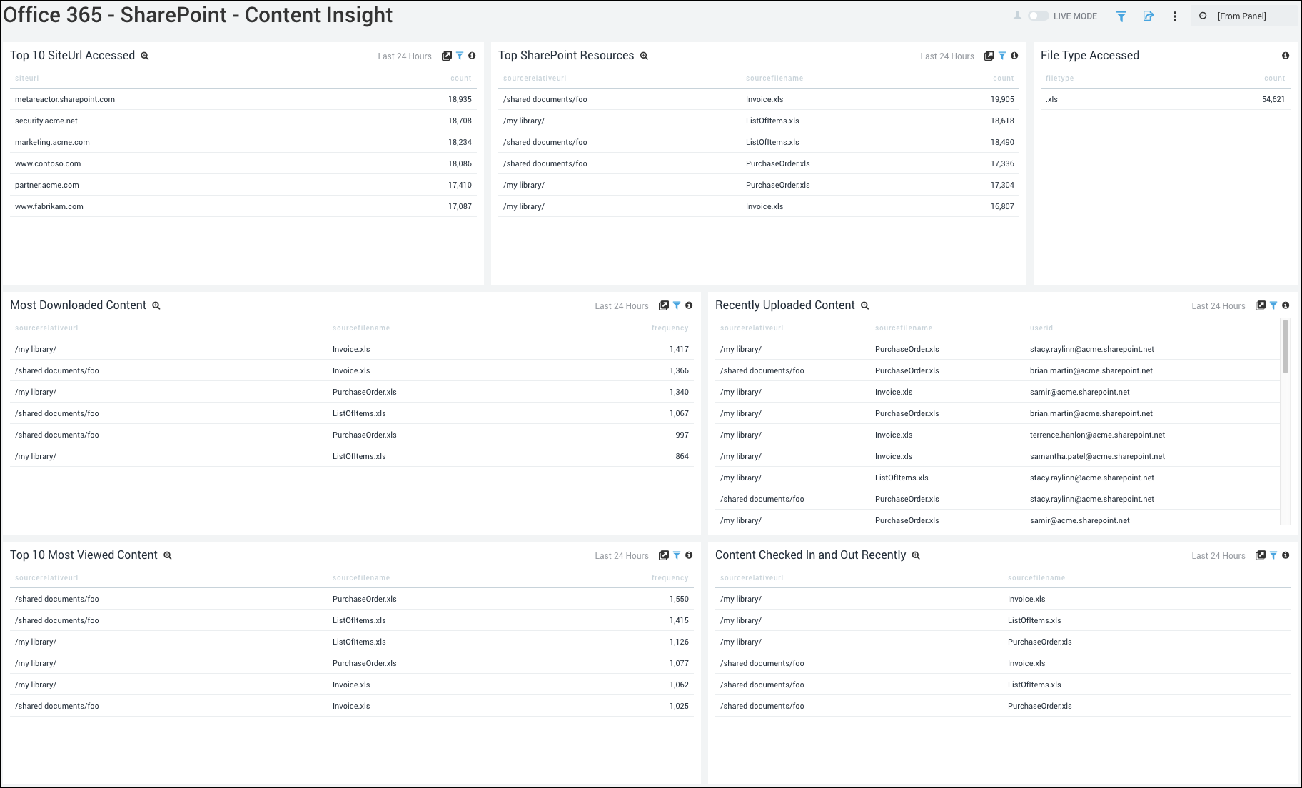1302x788 pixels.
Task: Open the three-dot overflow menu
Action: (1175, 15)
